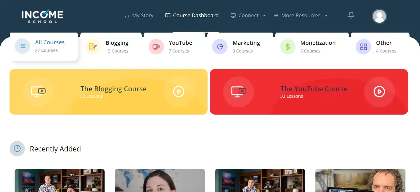The height and width of the screenshot is (192, 420).
Task: Switch to the YouTube category tab
Action: (x=174, y=47)
